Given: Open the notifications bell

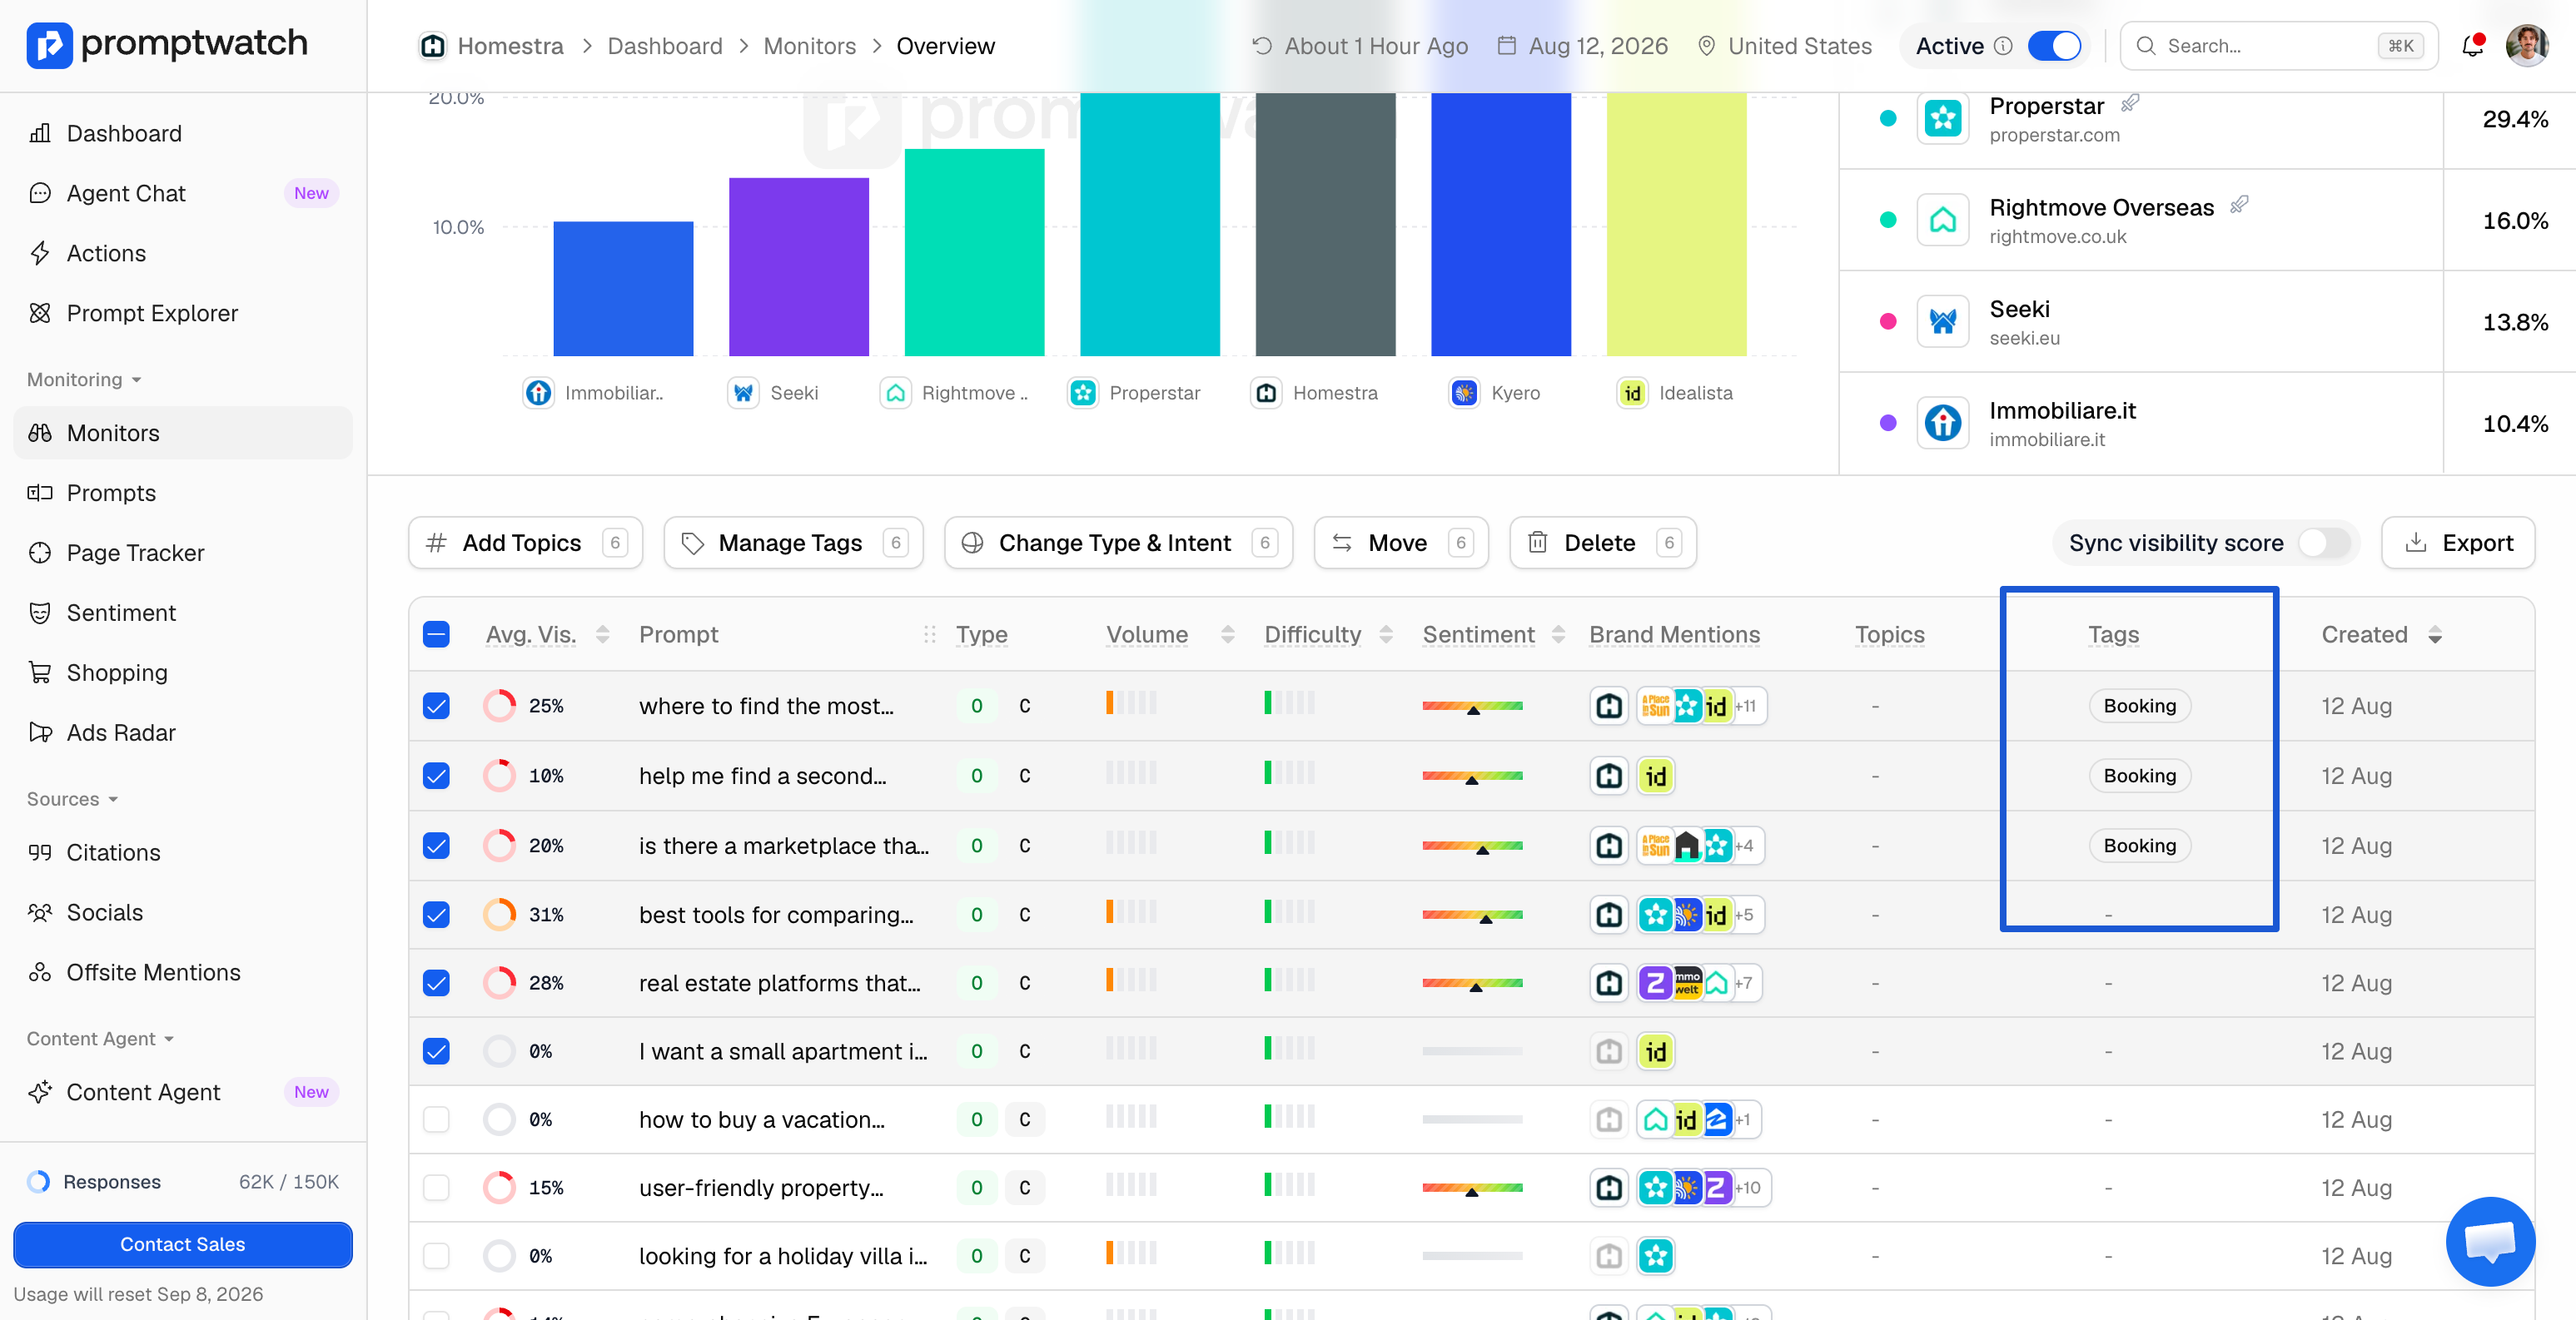Looking at the screenshot, I should [2472, 45].
